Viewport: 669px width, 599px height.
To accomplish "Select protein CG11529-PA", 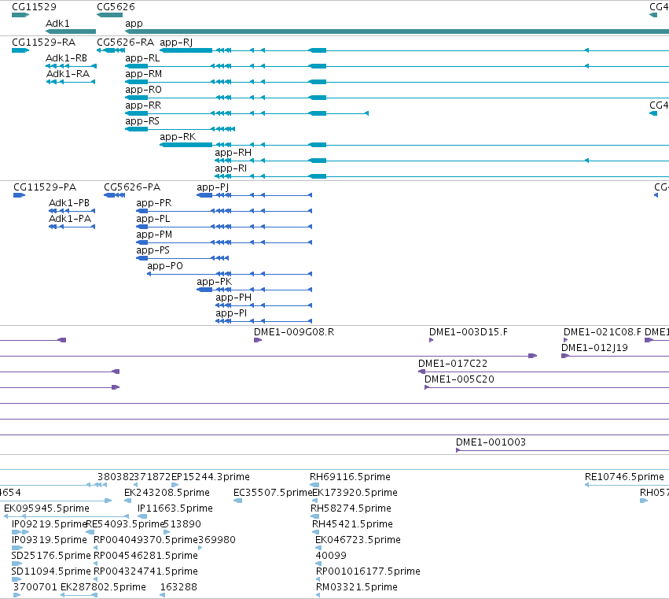I will click(19, 195).
